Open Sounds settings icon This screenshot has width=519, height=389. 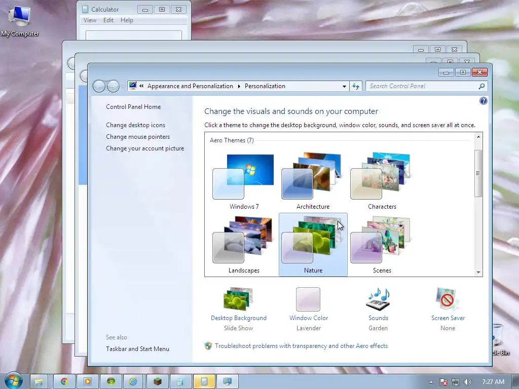[x=378, y=299]
